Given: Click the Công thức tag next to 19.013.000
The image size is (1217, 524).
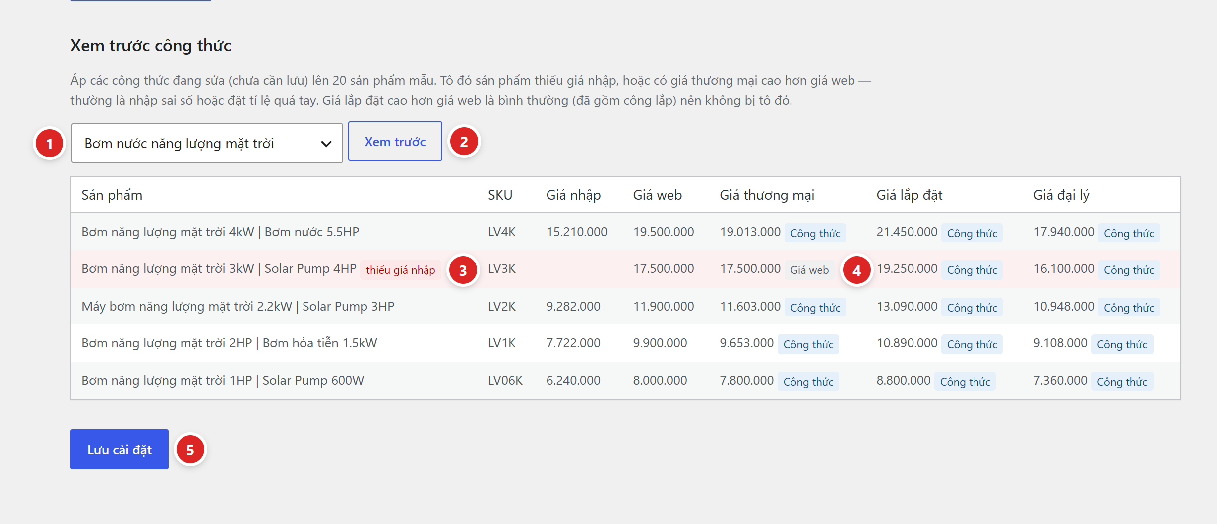Looking at the screenshot, I should coord(815,233).
